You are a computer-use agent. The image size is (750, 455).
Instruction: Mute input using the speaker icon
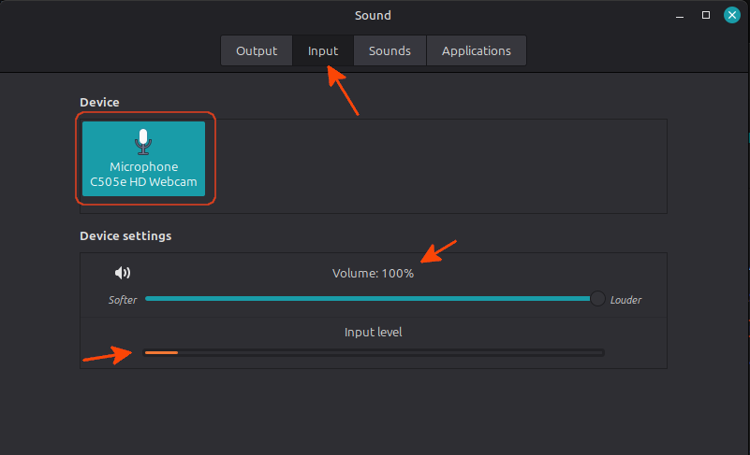123,273
